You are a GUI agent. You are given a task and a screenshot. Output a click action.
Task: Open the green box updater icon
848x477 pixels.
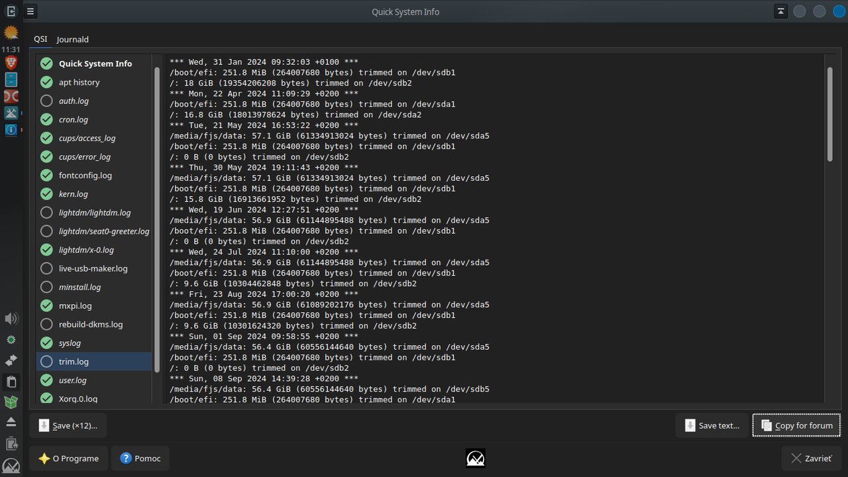click(x=11, y=401)
